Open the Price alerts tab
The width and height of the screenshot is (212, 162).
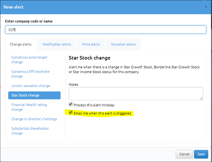click(x=91, y=44)
